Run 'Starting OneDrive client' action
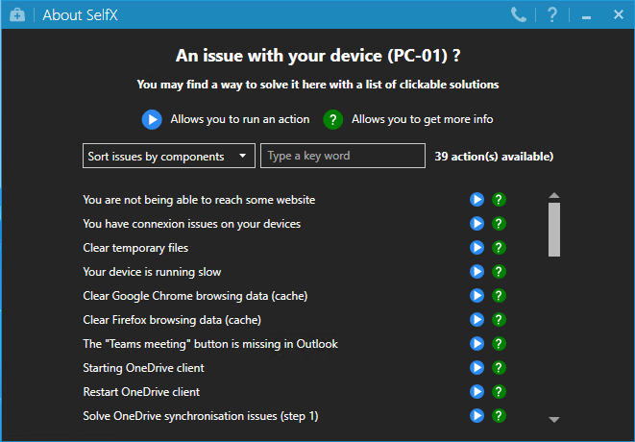 476,367
